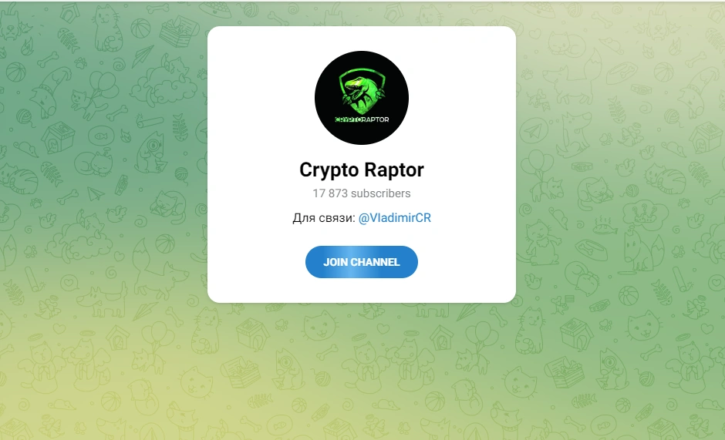Click the CRYPTORAPTOR wordmark inside the avatar
Screen dimensions: 725x440
362,119
